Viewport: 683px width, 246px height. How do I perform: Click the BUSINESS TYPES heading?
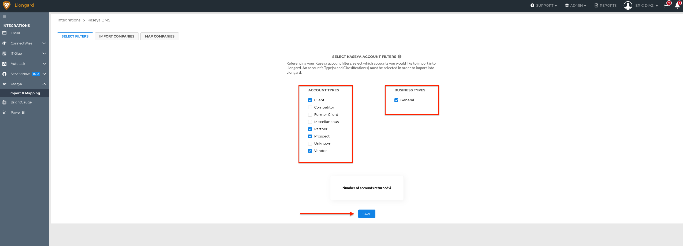click(x=410, y=90)
